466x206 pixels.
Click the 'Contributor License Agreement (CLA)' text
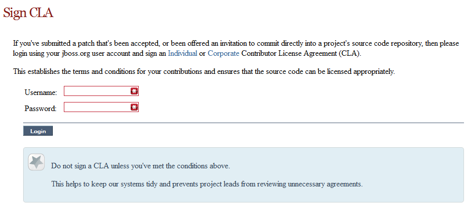301,53
